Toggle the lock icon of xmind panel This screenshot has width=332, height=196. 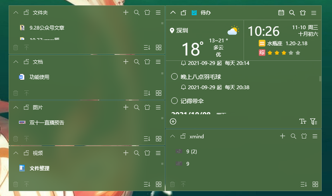point(183,136)
